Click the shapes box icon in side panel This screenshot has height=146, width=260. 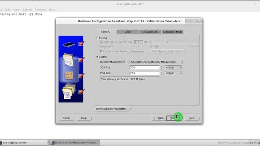[69, 75]
